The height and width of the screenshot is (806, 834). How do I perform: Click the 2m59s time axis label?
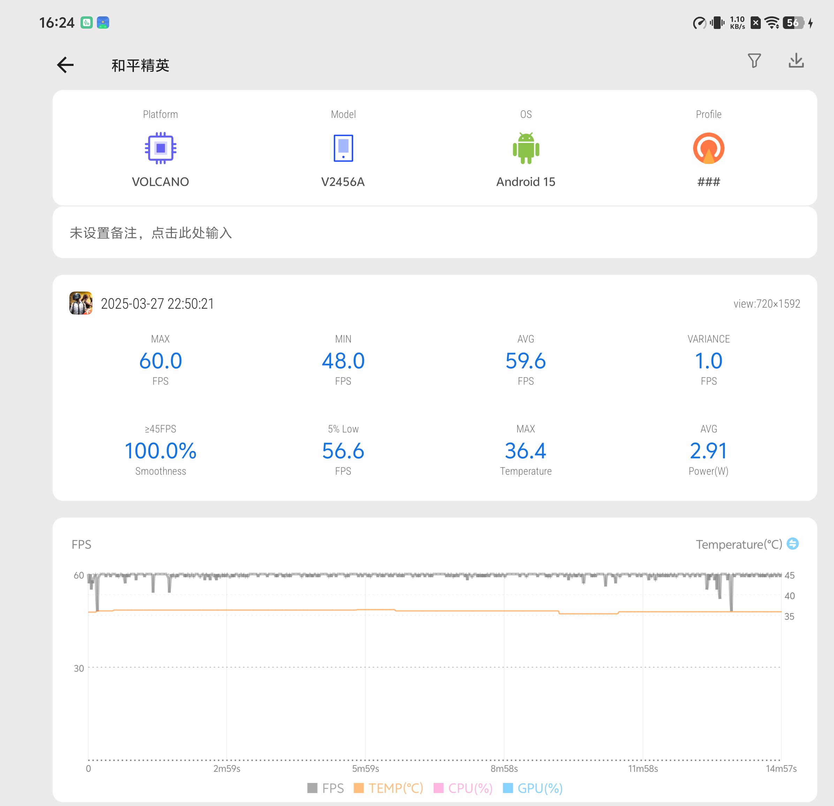pos(227,769)
